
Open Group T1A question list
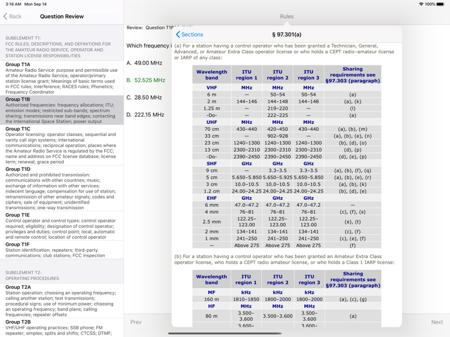(62, 78)
